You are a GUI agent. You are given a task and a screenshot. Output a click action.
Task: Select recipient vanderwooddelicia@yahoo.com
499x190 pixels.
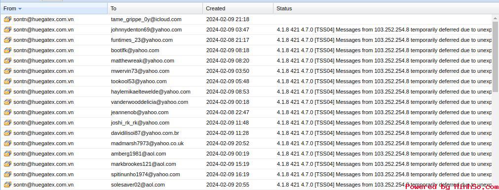(150, 102)
